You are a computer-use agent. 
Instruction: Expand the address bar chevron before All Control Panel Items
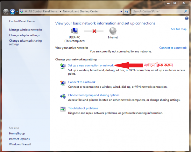point(26,11)
